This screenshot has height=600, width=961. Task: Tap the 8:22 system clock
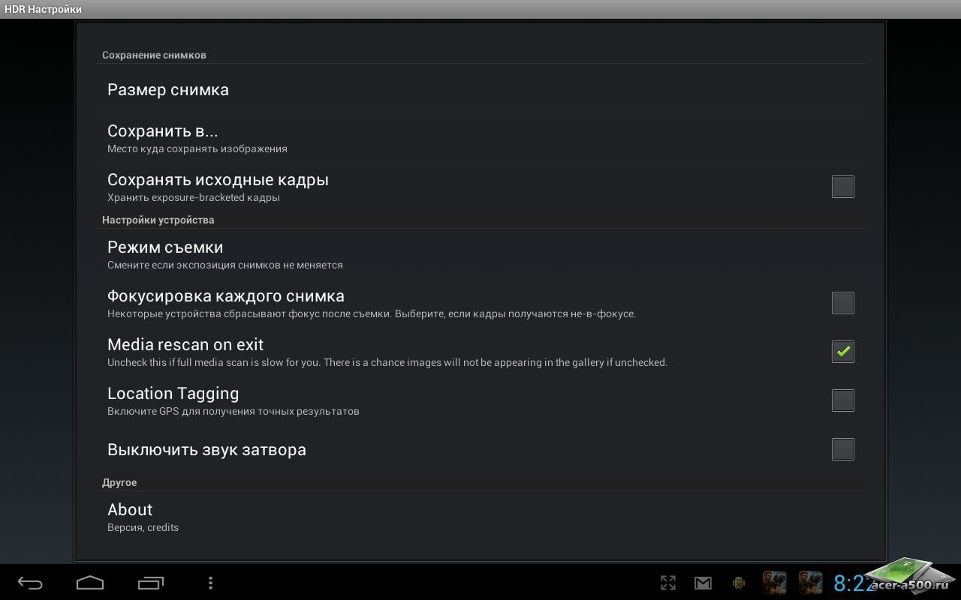tap(852, 583)
